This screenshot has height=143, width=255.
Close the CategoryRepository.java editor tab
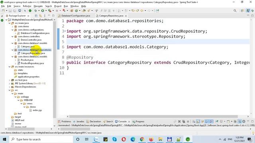(x=126, y=16)
